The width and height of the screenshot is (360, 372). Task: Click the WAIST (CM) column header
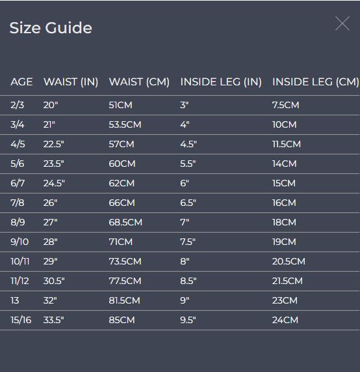(x=139, y=82)
